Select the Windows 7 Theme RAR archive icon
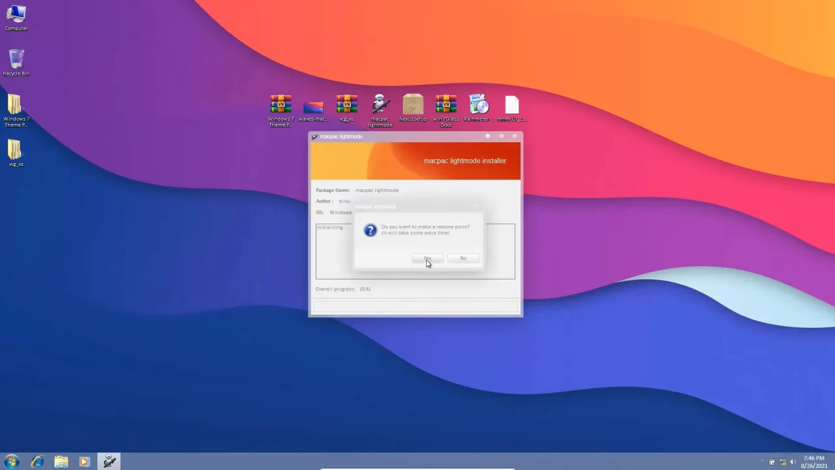 pyautogui.click(x=281, y=110)
